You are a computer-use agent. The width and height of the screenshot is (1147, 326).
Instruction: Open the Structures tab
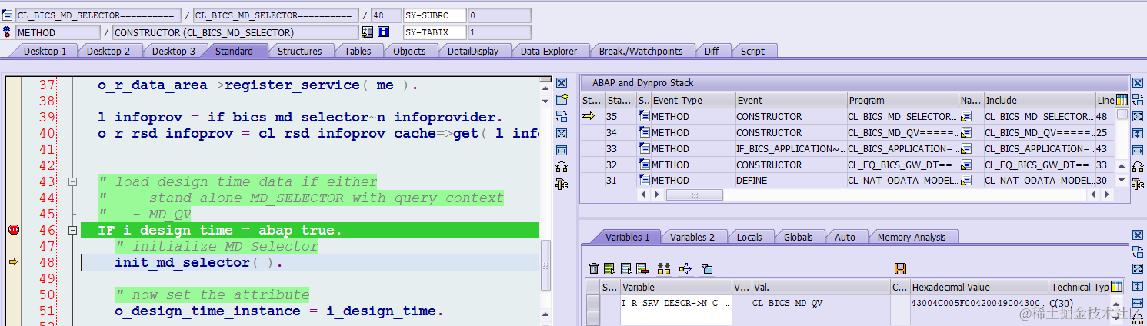[x=299, y=51]
